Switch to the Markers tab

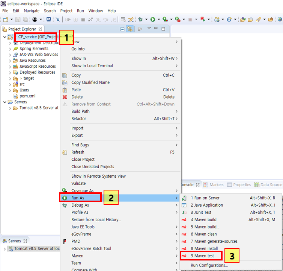tap(214, 185)
